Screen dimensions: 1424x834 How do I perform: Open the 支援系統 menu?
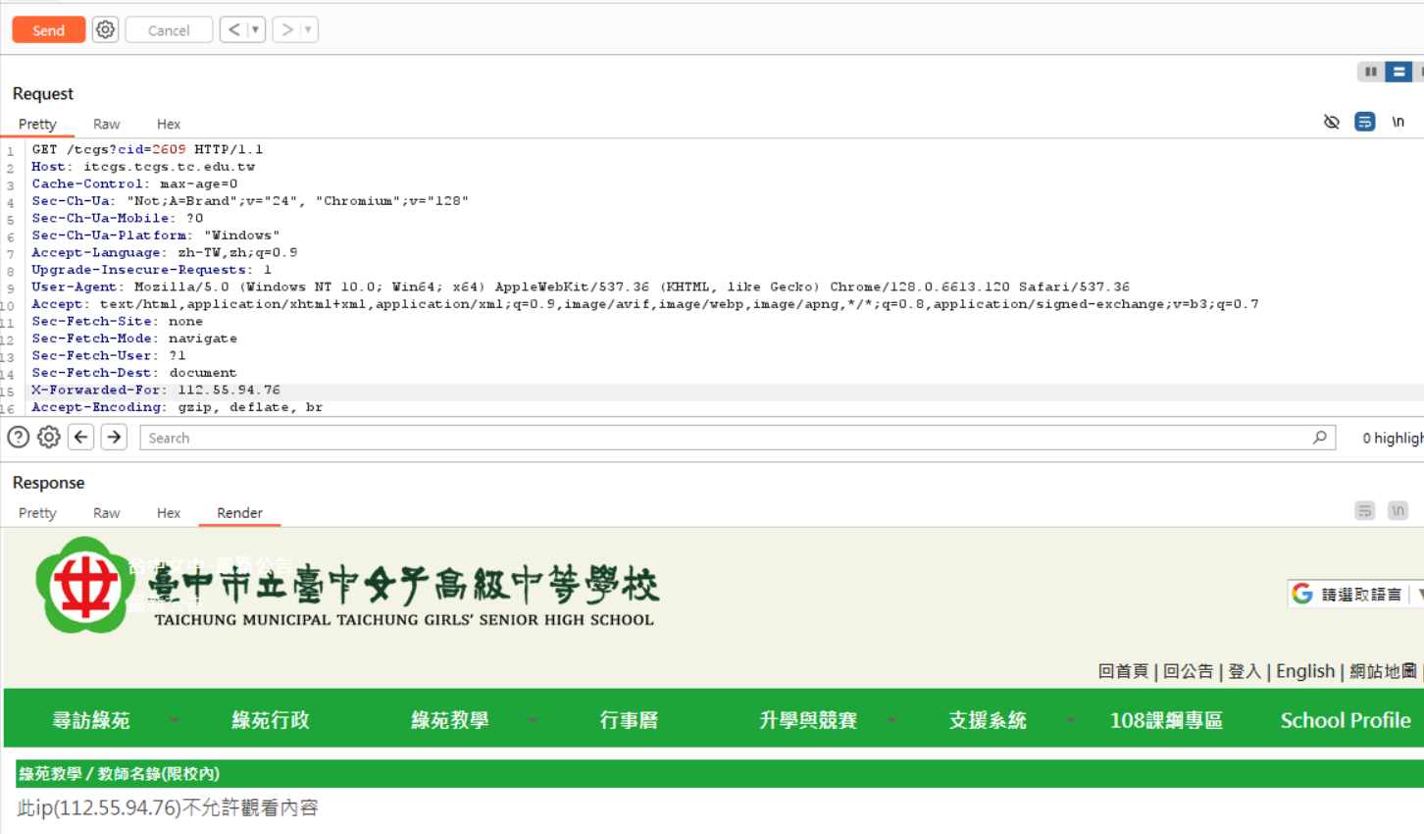pos(988,720)
